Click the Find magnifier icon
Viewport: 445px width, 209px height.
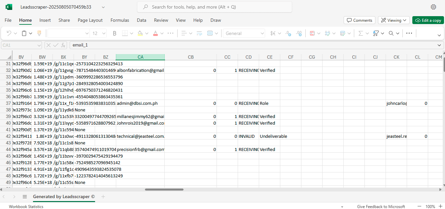[391, 33]
